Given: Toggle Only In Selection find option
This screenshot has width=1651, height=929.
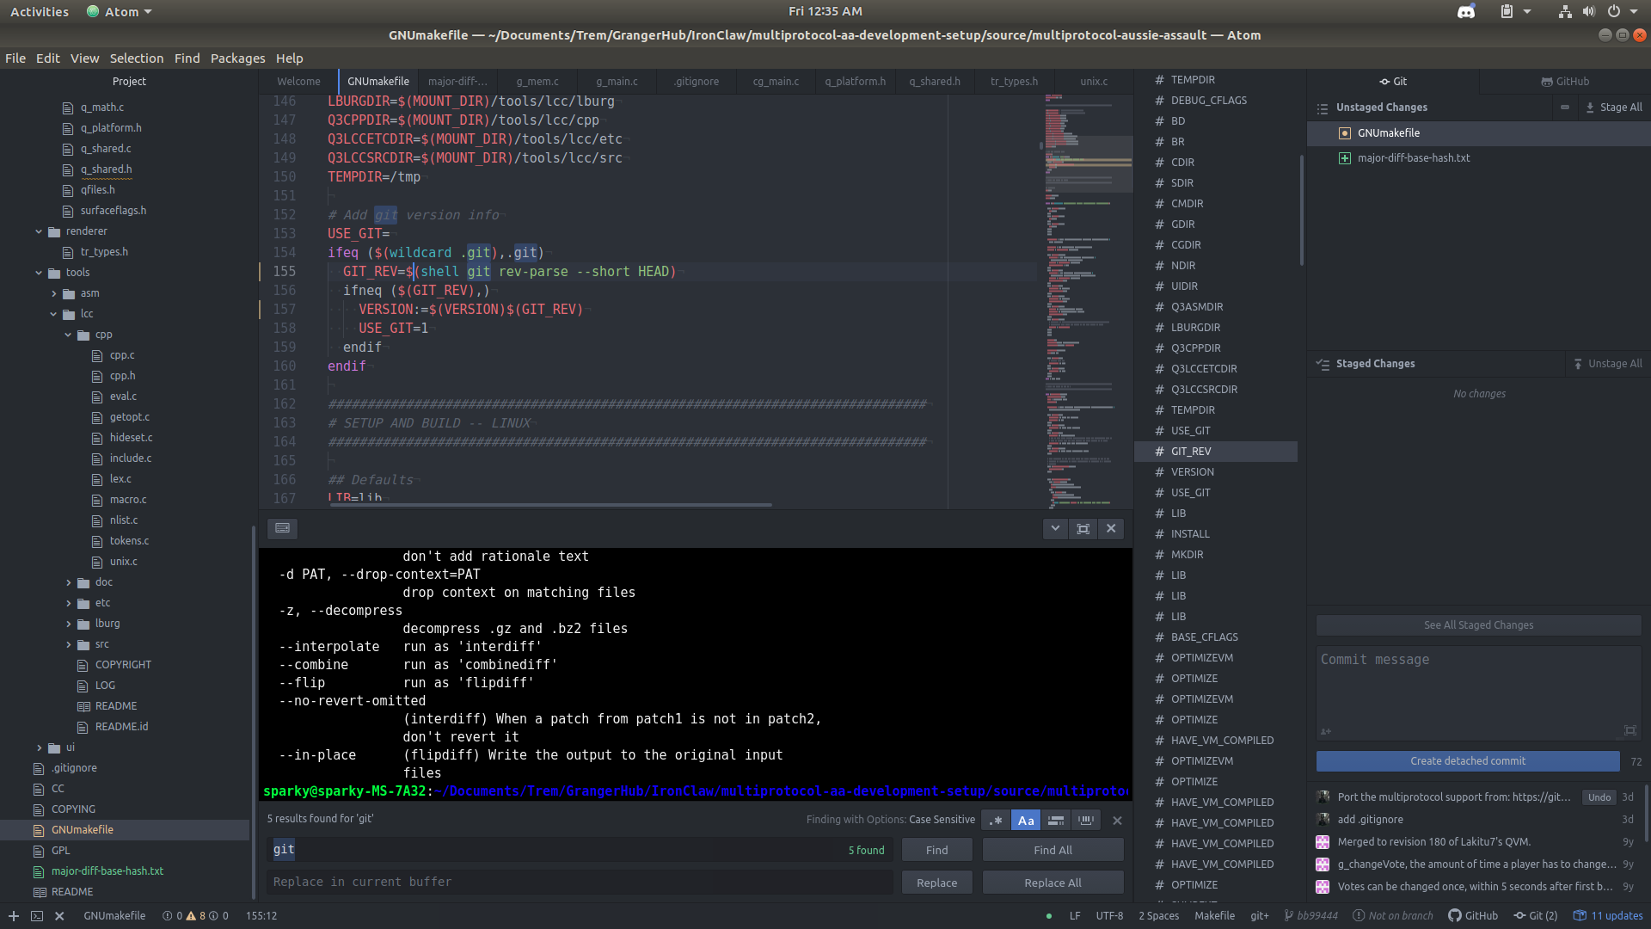Looking at the screenshot, I should point(1056,821).
